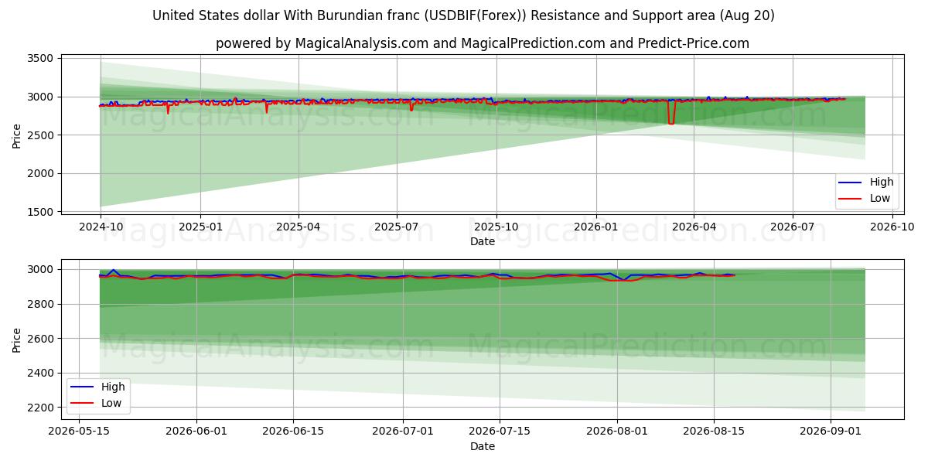Click the 2026-01 date tick label
928x464 pixels.
[596, 227]
